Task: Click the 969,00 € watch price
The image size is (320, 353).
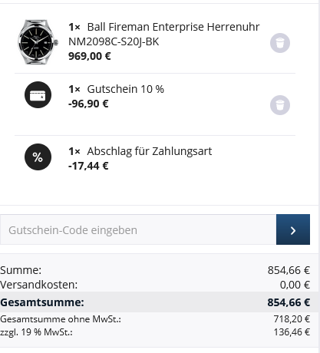Action: pos(90,56)
